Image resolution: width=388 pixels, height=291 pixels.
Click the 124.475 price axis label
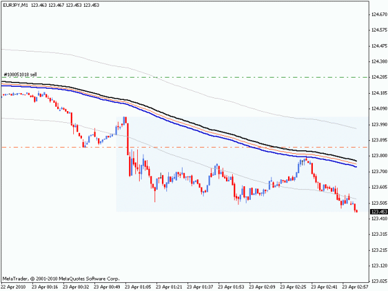(379, 46)
